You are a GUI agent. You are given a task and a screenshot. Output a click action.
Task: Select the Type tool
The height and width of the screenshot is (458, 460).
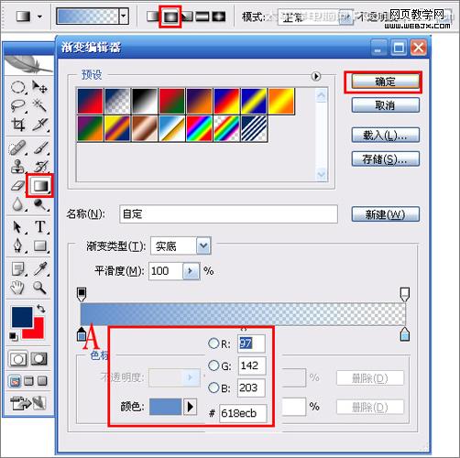(40, 227)
